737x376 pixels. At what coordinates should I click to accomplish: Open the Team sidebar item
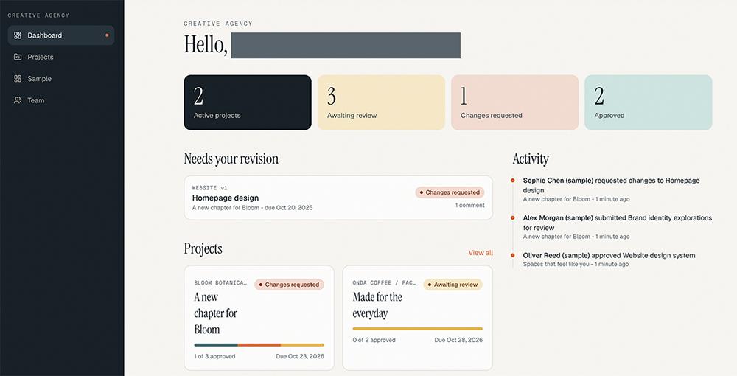tap(61, 100)
